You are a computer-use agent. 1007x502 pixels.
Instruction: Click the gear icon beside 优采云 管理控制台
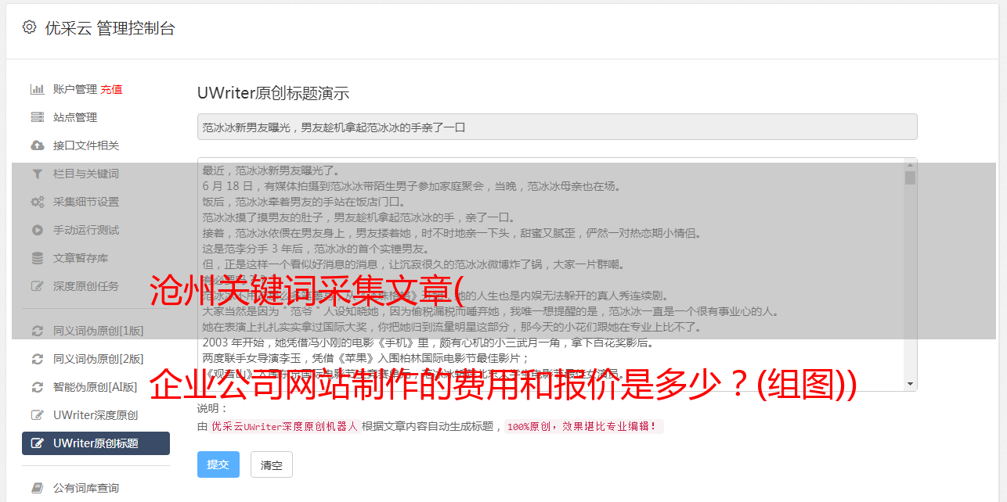29,27
